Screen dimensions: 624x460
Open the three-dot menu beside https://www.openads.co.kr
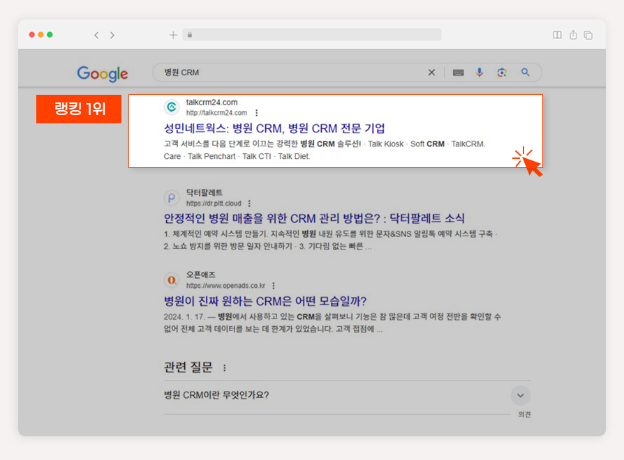pos(274,286)
